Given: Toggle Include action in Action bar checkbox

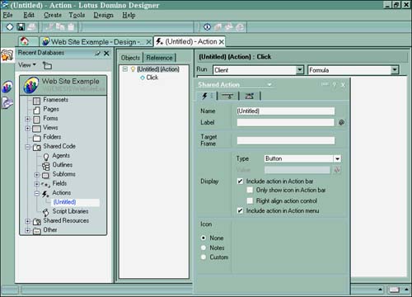Looking at the screenshot, I should (x=240, y=181).
